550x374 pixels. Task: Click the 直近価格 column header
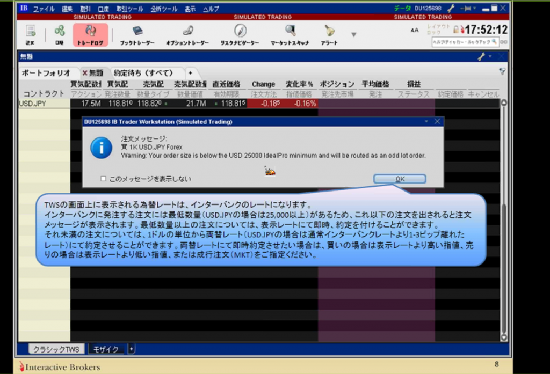pyautogui.click(x=226, y=84)
